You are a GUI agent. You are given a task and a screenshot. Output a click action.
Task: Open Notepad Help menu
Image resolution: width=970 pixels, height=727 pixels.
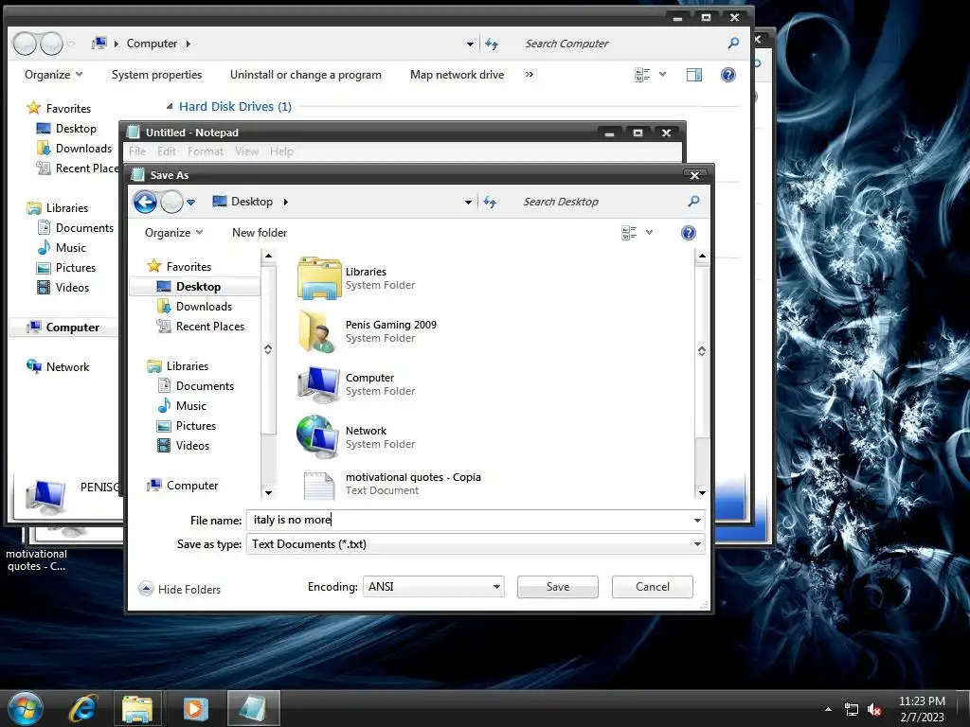pyautogui.click(x=281, y=151)
